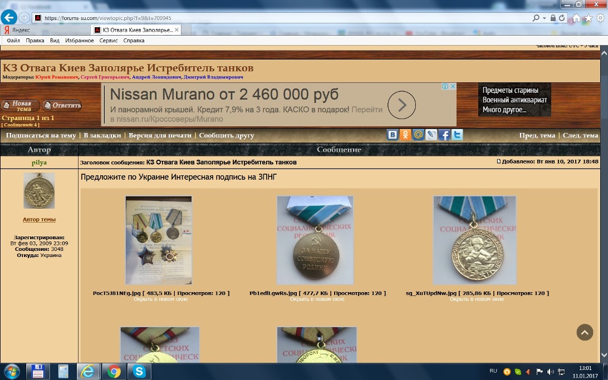Click the Новая тема button
Image resolution: width=608 pixels, height=380 pixels.
point(21,106)
